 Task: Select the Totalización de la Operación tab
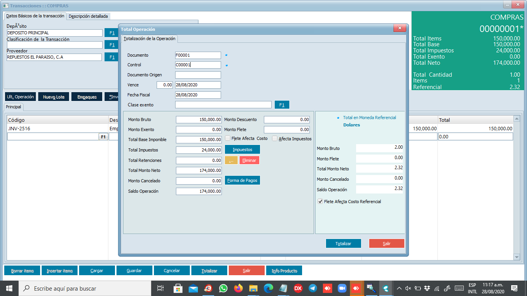149,39
